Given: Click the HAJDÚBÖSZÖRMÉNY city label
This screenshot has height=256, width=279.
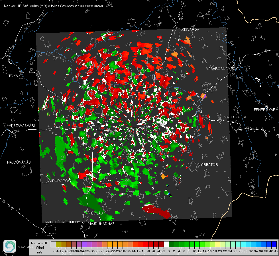Looking at the screenshot, I should 62,222.
